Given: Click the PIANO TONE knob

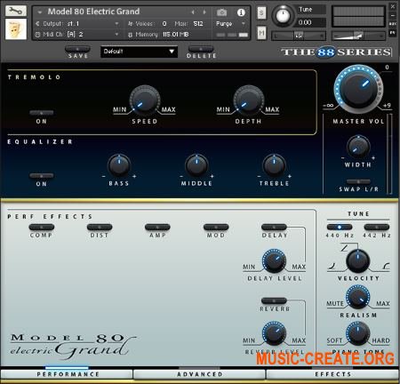Looking at the screenshot, I should [358, 333].
